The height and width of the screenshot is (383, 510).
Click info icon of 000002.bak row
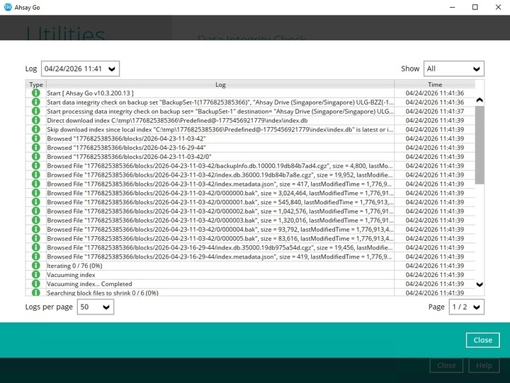[x=36, y=211]
